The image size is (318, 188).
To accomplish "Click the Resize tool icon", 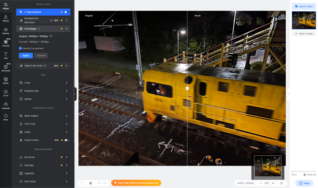I will coord(21,99).
